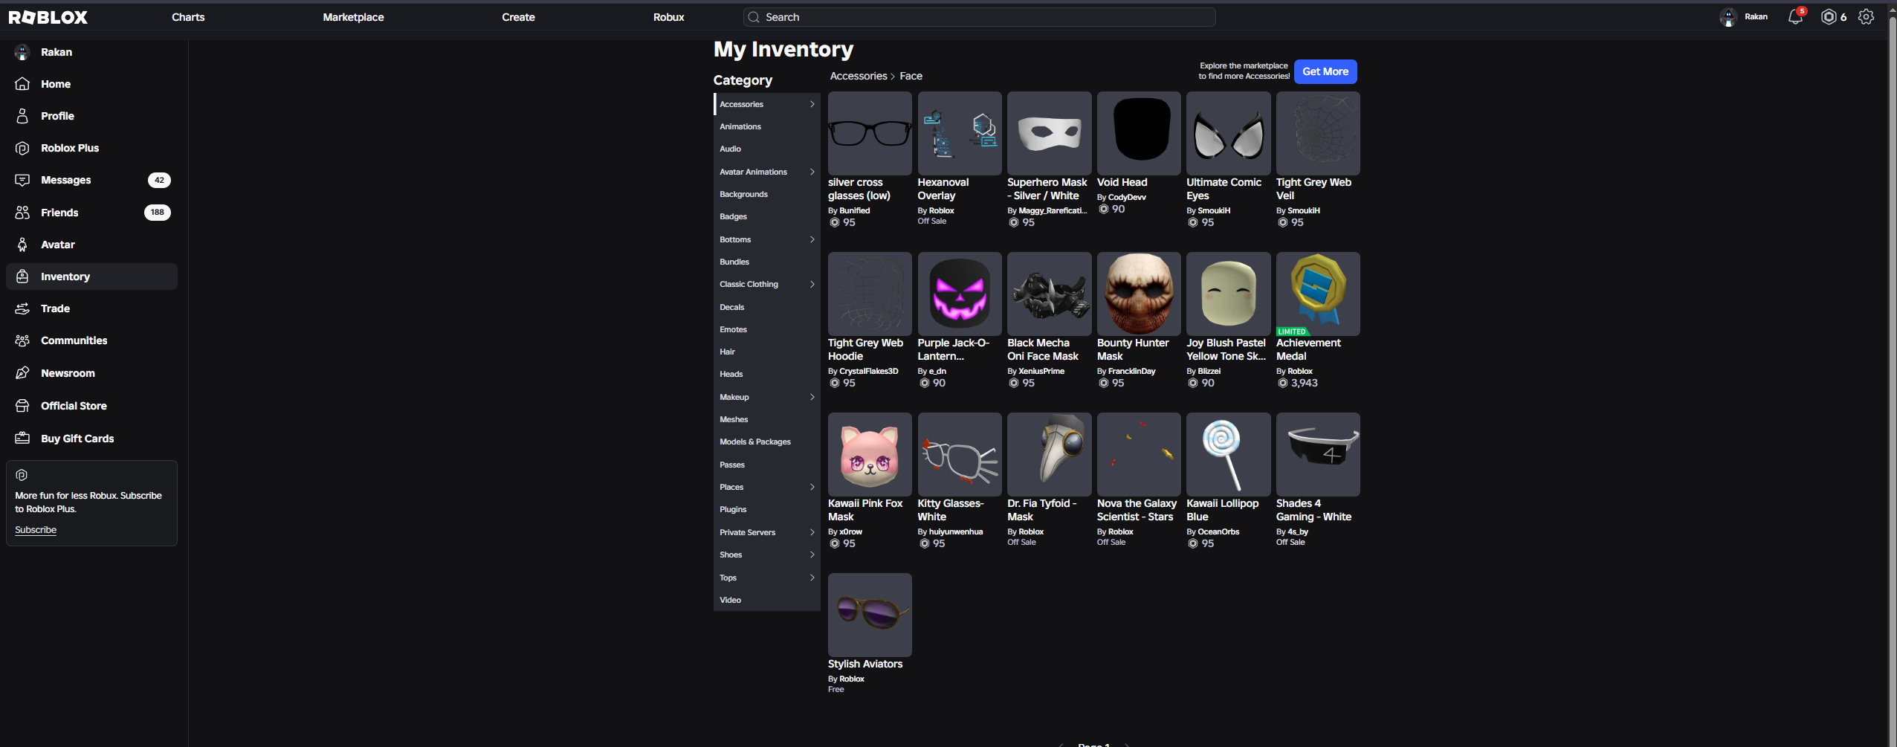Open the notifications bell icon
This screenshot has width=1897, height=747.
tap(1795, 16)
